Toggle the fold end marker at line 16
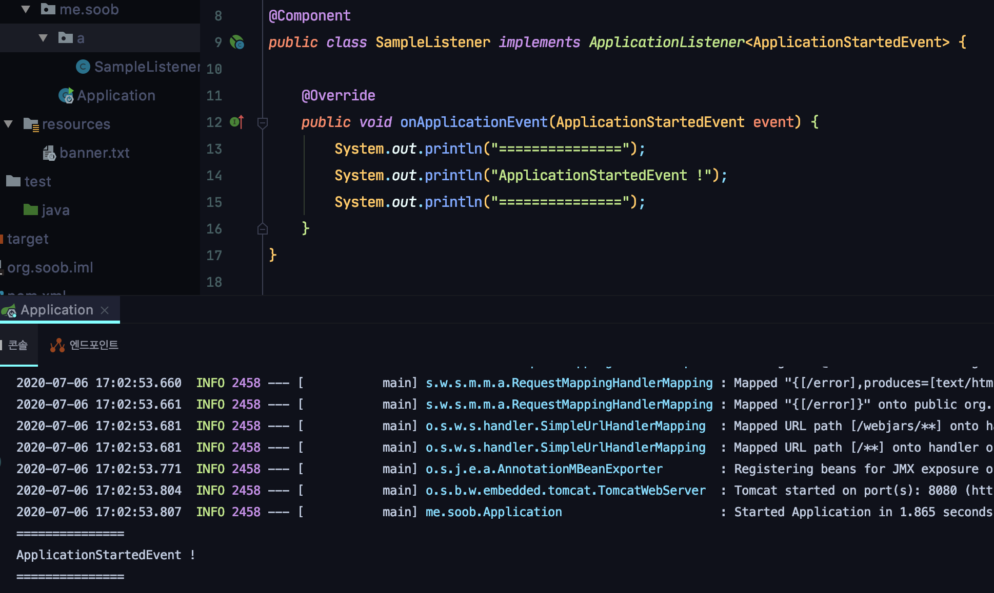The image size is (994, 593). click(262, 229)
